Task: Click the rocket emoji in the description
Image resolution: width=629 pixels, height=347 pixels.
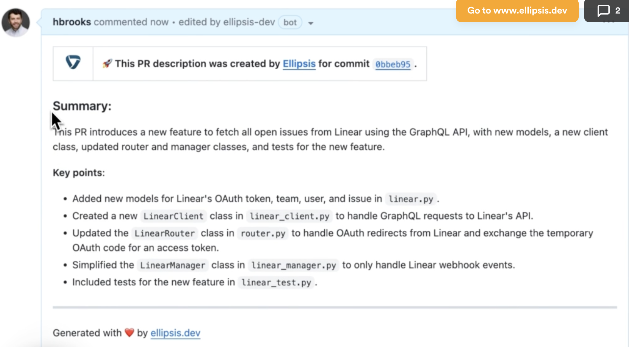Action: 107,64
